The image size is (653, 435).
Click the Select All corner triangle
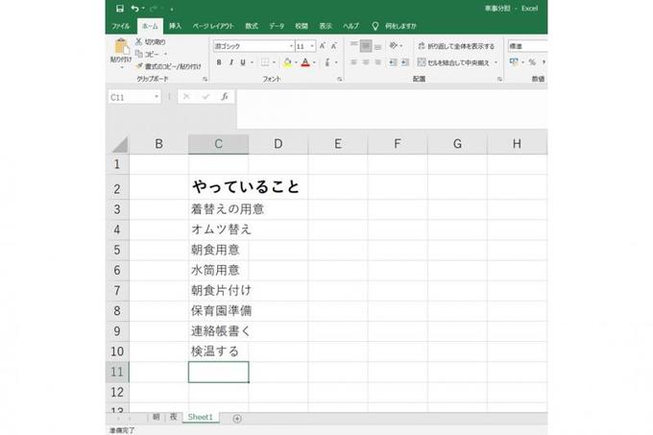[119, 144]
